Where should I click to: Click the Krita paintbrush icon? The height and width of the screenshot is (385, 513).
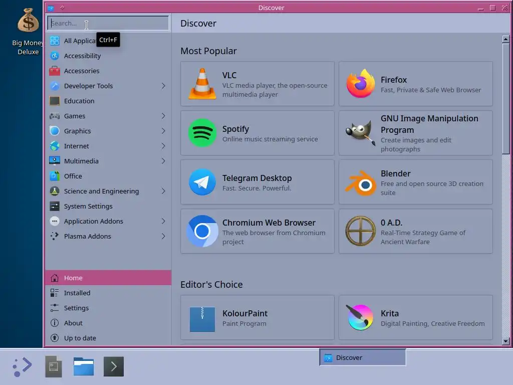360,317
